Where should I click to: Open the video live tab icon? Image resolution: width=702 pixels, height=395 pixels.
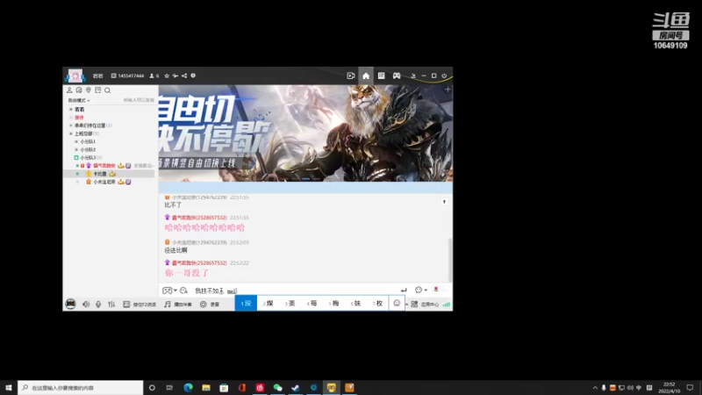350,75
